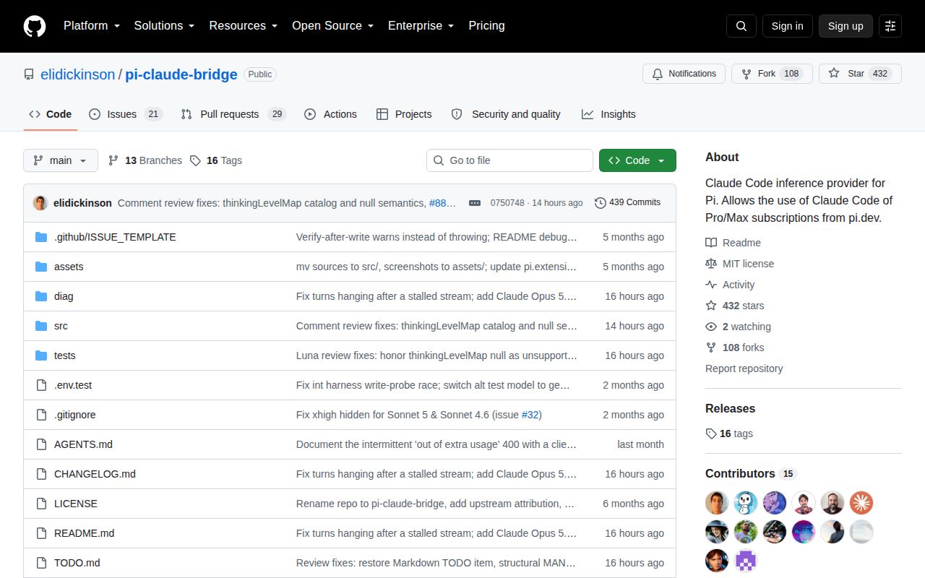
Task: Open the elidickinson owner link
Action: 78,74
